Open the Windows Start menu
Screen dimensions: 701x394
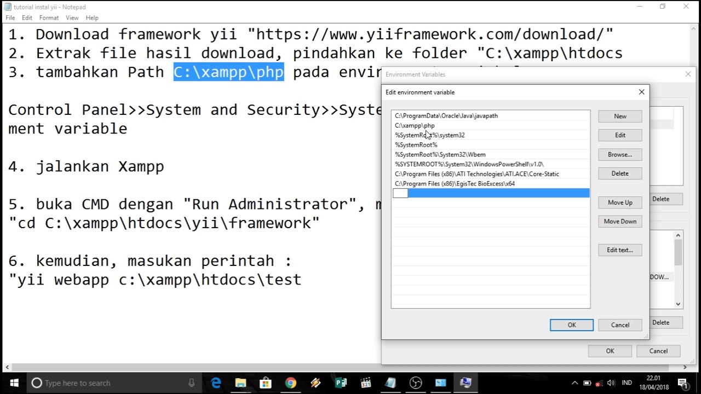pyautogui.click(x=13, y=383)
